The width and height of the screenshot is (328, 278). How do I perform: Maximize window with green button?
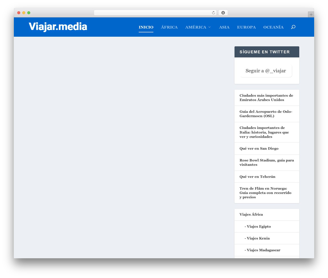pyautogui.click(x=29, y=13)
